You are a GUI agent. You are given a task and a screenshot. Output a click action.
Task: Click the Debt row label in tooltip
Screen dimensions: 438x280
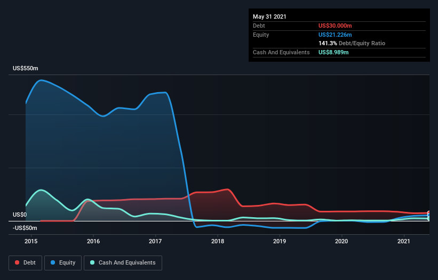tap(259, 26)
